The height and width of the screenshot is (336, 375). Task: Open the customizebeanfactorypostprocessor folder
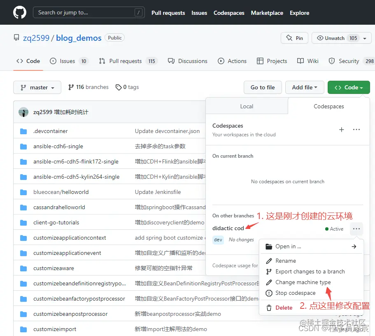click(x=79, y=299)
